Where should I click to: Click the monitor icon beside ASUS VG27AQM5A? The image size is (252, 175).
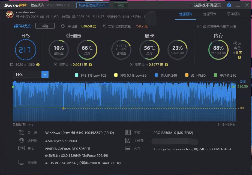pyautogui.click(x=21, y=162)
